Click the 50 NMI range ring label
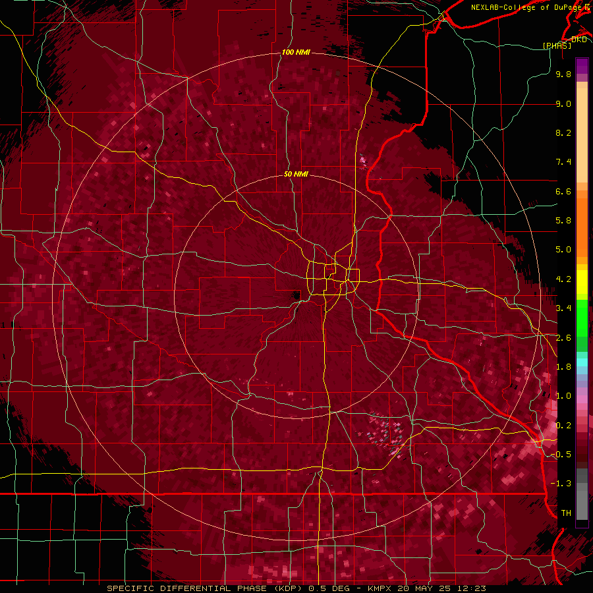This screenshot has width=593, height=593. click(x=296, y=174)
